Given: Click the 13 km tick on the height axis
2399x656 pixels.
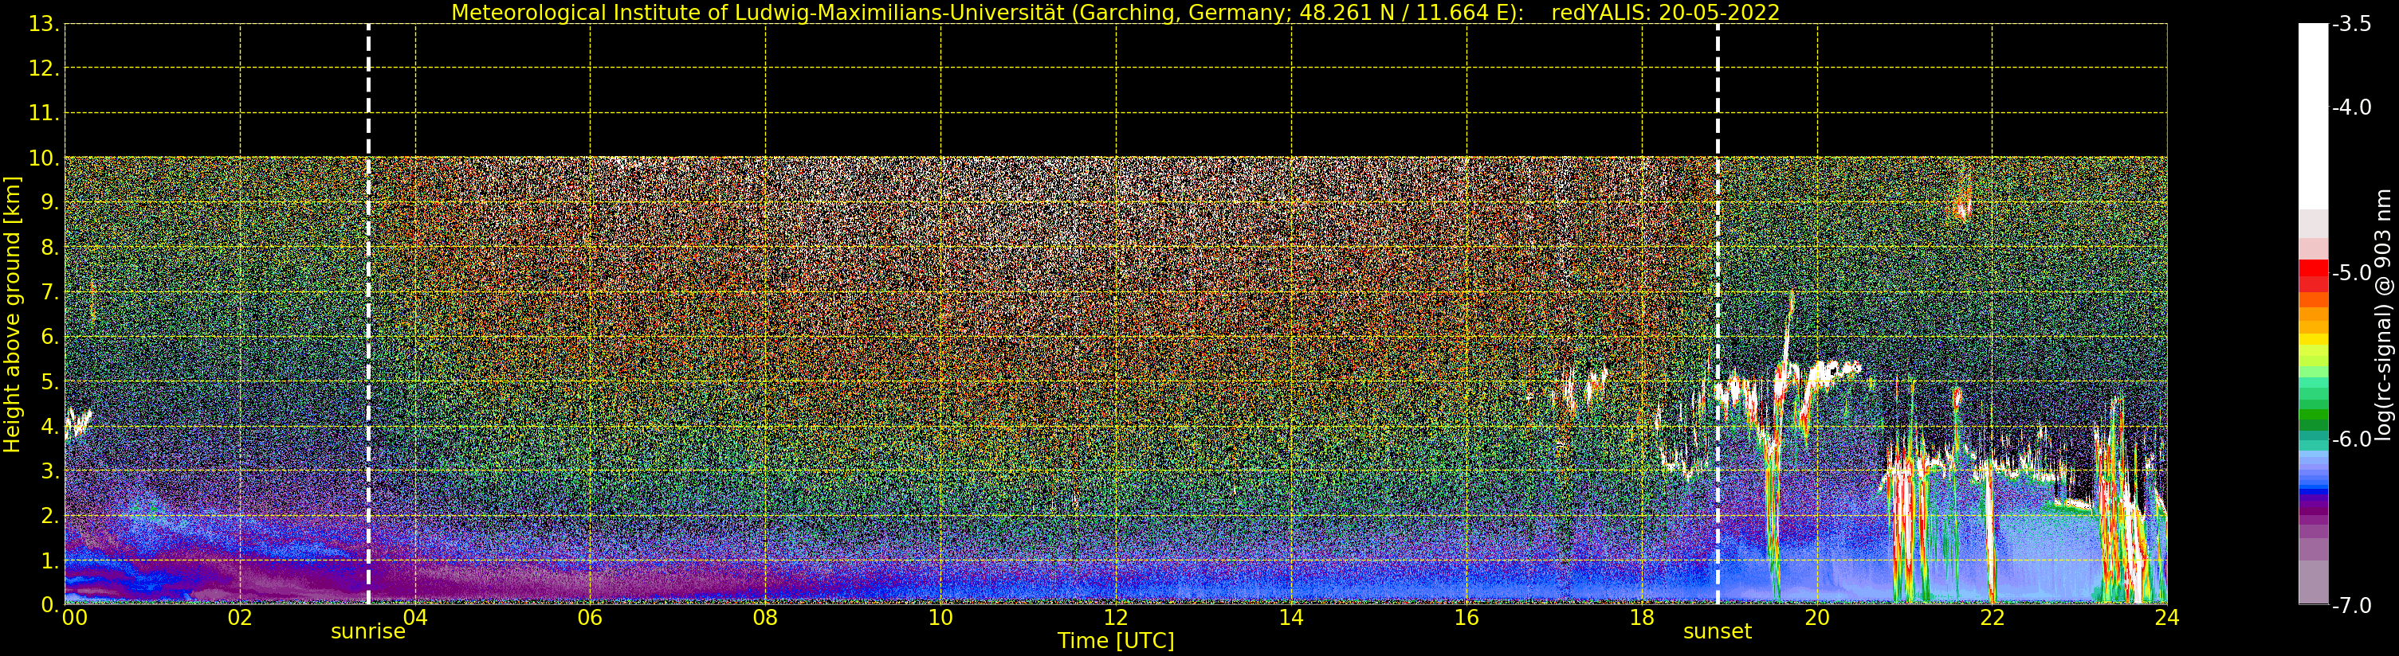Looking at the screenshot, I should point(43,24).
